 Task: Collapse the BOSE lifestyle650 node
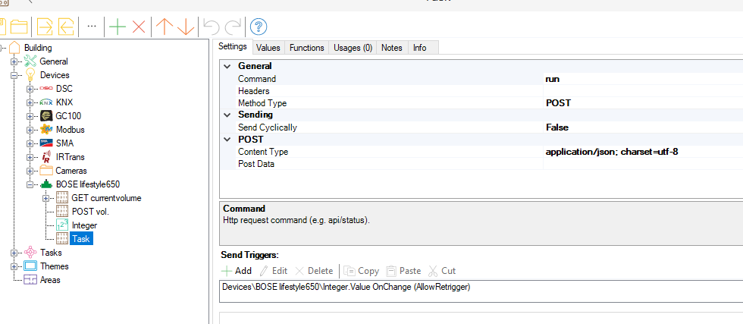[30, 184]
